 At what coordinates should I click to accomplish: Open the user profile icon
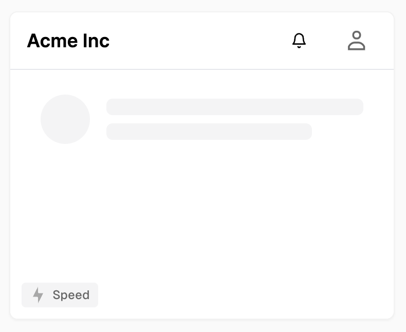point(356,41)
